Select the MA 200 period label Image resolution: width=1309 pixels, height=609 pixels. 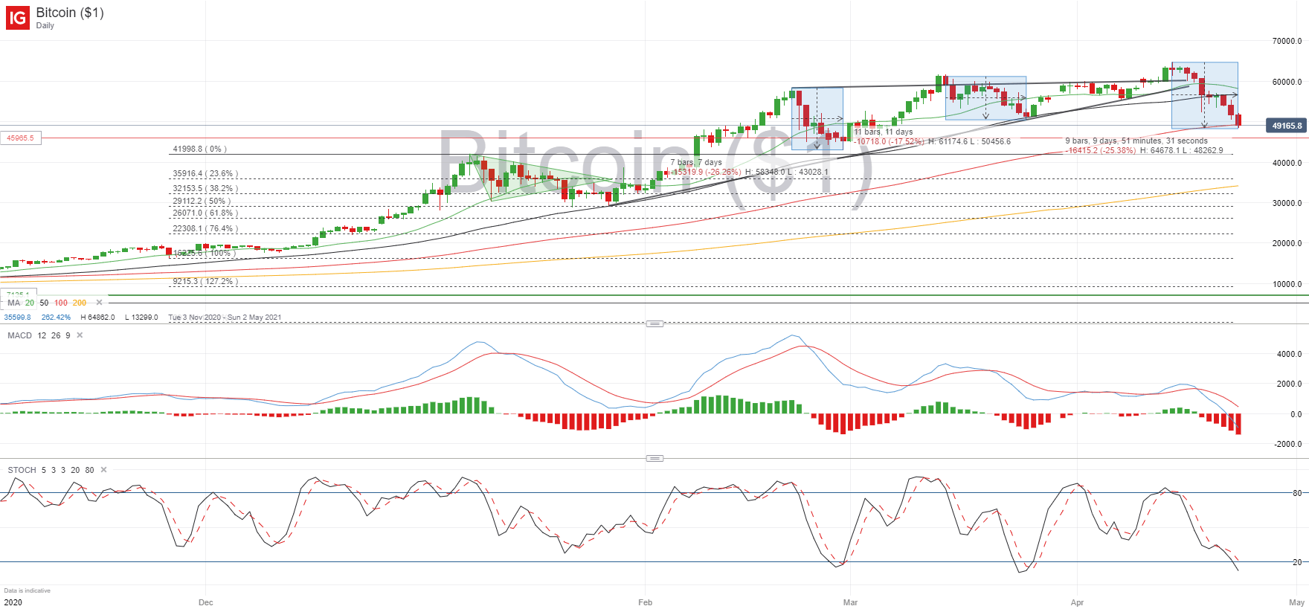click(x=80, y=303)
